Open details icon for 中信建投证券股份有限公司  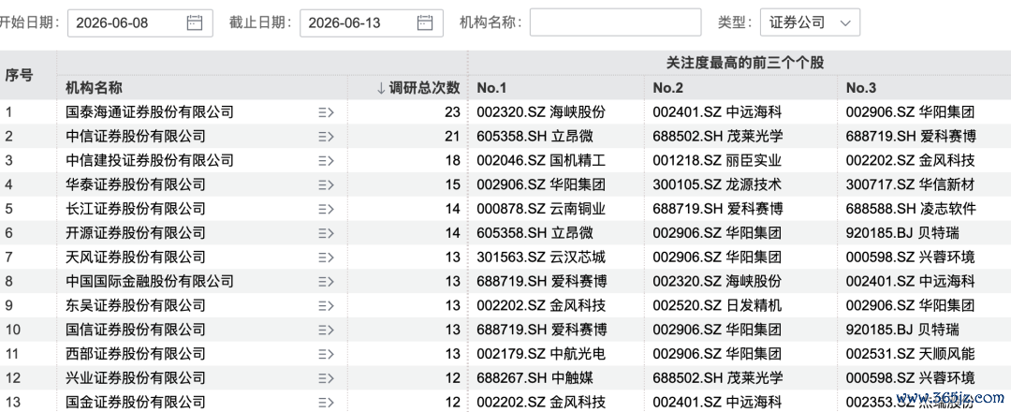point(326,160)
